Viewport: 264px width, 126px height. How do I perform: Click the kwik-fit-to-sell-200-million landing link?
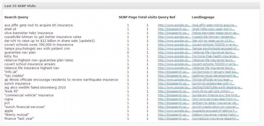213,91
